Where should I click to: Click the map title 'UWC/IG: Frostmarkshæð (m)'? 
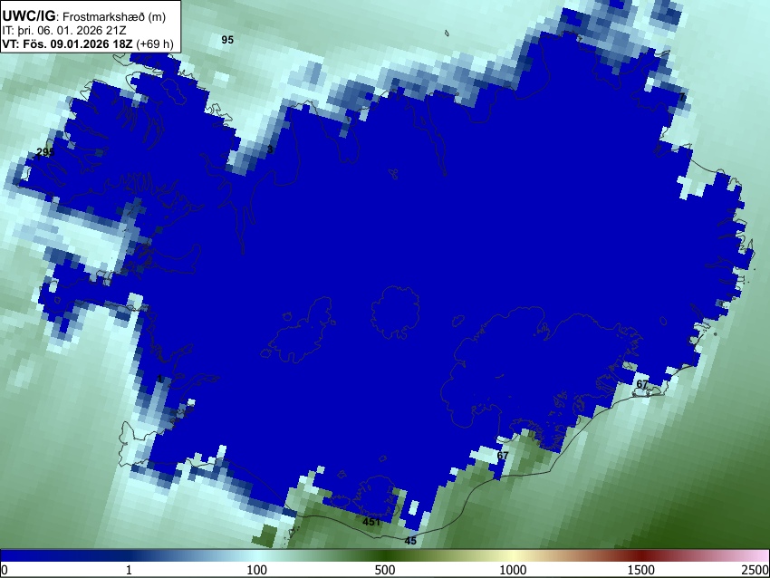click(x=83, y=16)
